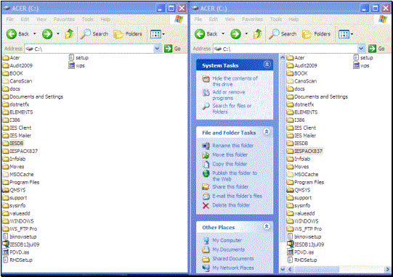Image resolution: width=393 pixels, height=277 pixels.
Task: Select IESDB folder icon in left window
Action: (6, 144)
